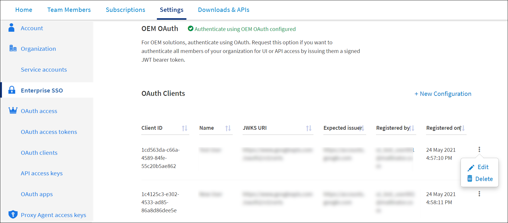Open the Subscriptions tab
This screenshot has height=223, width=508.
125,10
